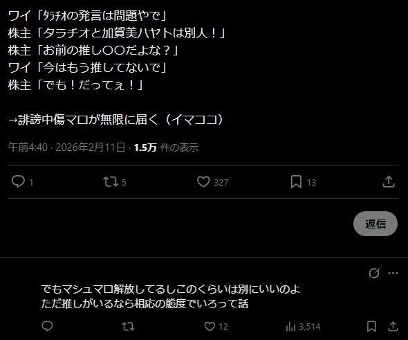Click the 5 reposts count

tap(124, 182)
